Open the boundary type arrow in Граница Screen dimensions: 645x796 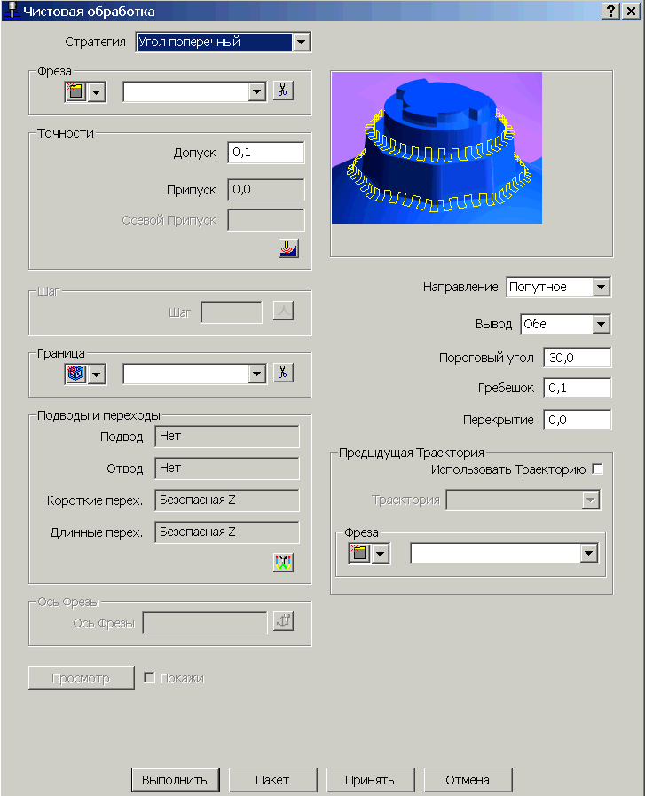(97, 374)
